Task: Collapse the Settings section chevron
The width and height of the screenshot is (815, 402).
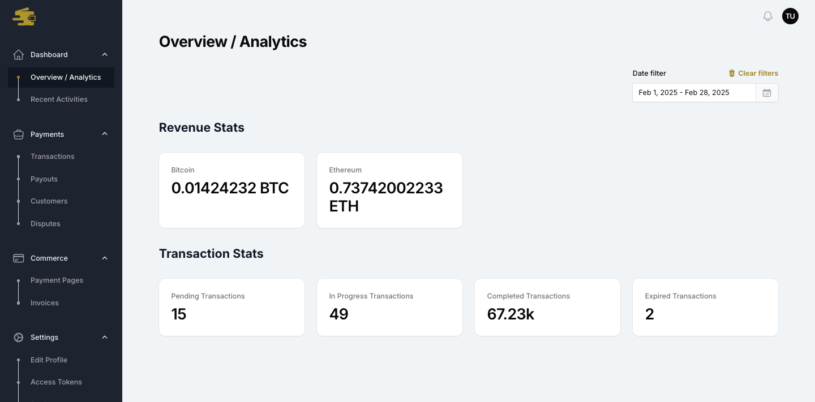Action: tap(105, 338)
